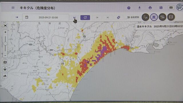Step to next forecast frame
Screen dimensions: 183x103
[x=108, y=17]
